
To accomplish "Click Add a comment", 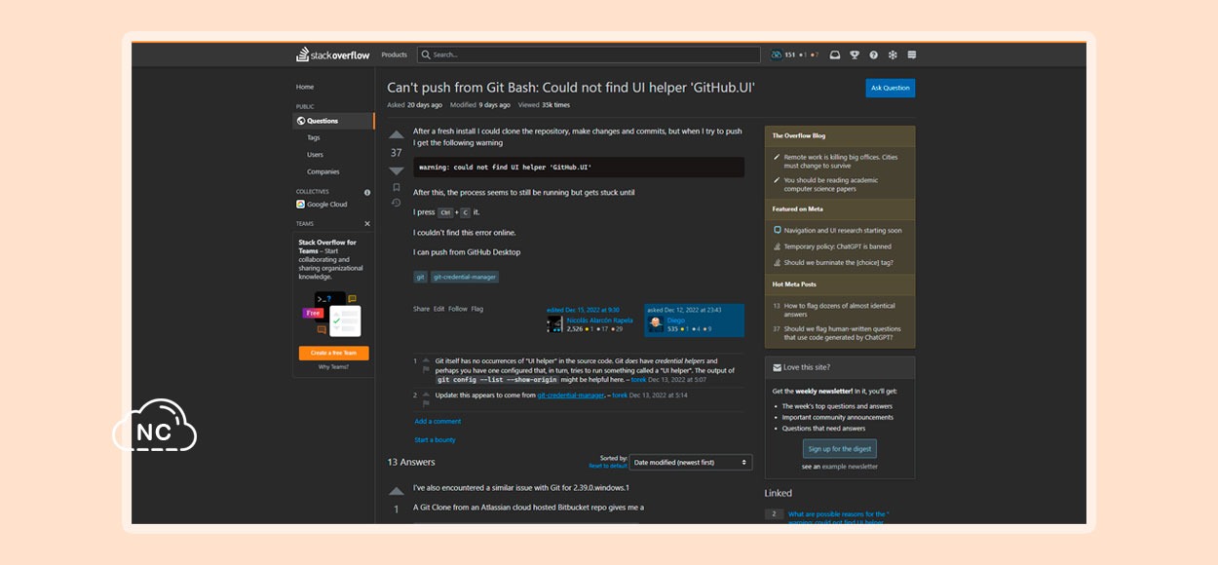I will [x=438, y=422].
